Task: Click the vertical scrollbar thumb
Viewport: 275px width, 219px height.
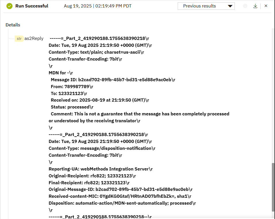Action: [x=273, y=187]
